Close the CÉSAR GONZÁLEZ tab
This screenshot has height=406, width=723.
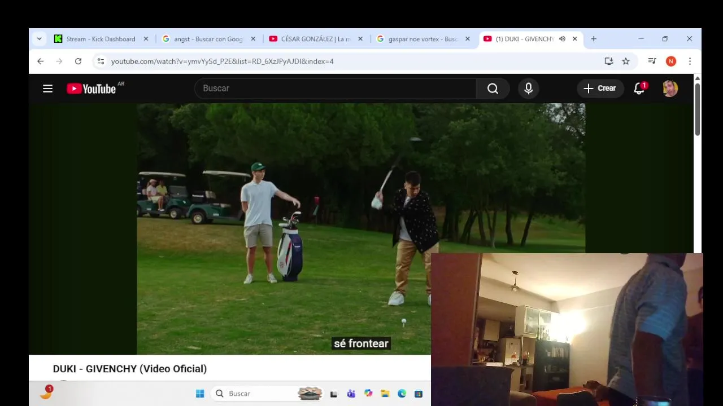pyautogui.click(x=360, y=39)
